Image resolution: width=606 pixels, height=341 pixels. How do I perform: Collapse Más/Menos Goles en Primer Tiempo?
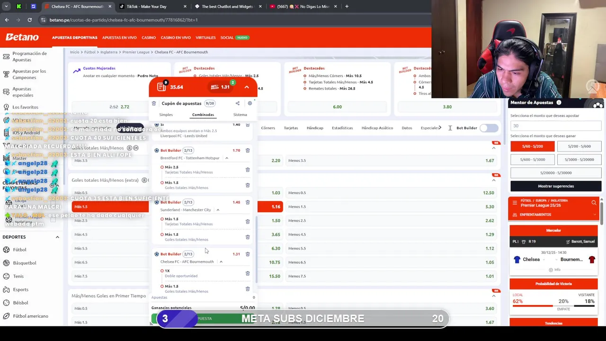tap(493, 296)
